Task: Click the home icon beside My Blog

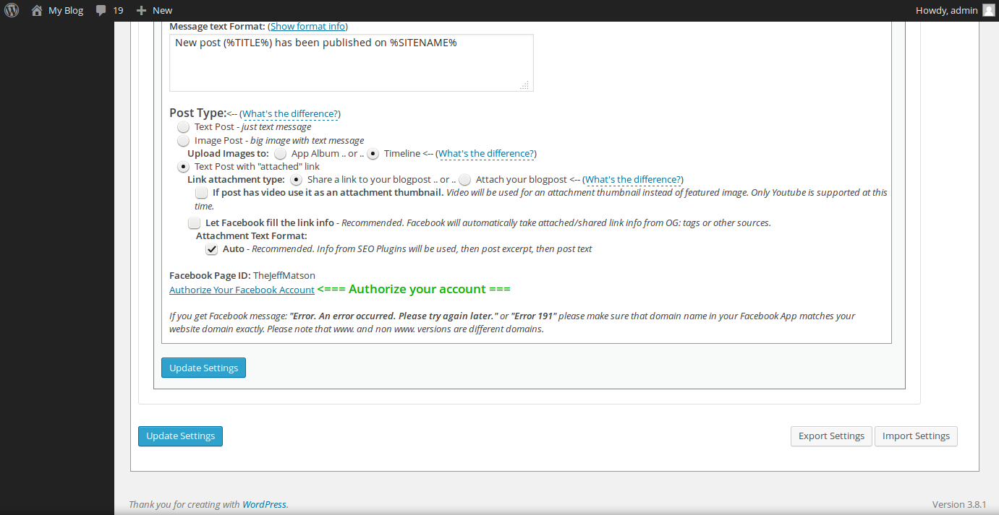Action: point(37,10)
